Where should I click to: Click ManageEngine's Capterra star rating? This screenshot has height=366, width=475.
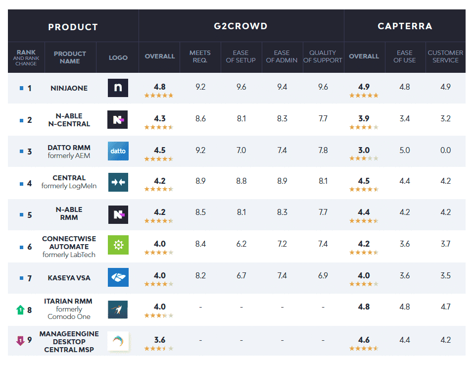coord(364,348)
